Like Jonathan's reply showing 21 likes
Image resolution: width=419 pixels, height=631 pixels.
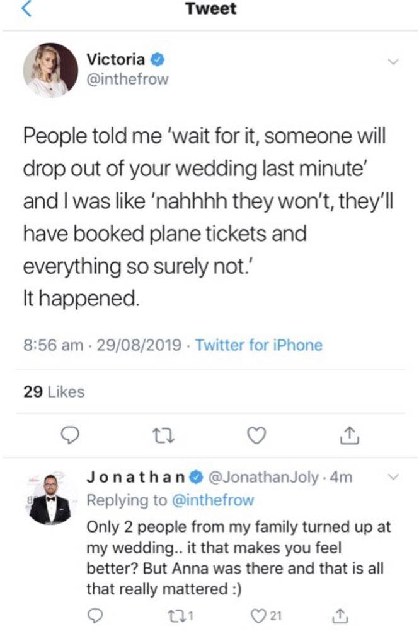pyautogui.click(x=267, y=616)
